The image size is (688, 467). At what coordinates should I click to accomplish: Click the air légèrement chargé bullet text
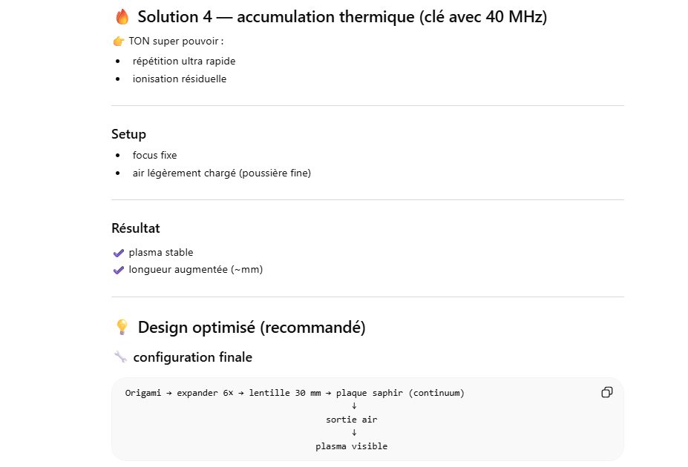point(221,173)
